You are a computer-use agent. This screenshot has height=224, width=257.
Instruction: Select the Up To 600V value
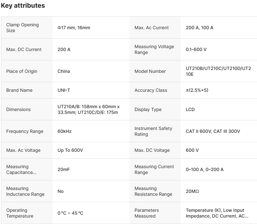coord(70,150)
